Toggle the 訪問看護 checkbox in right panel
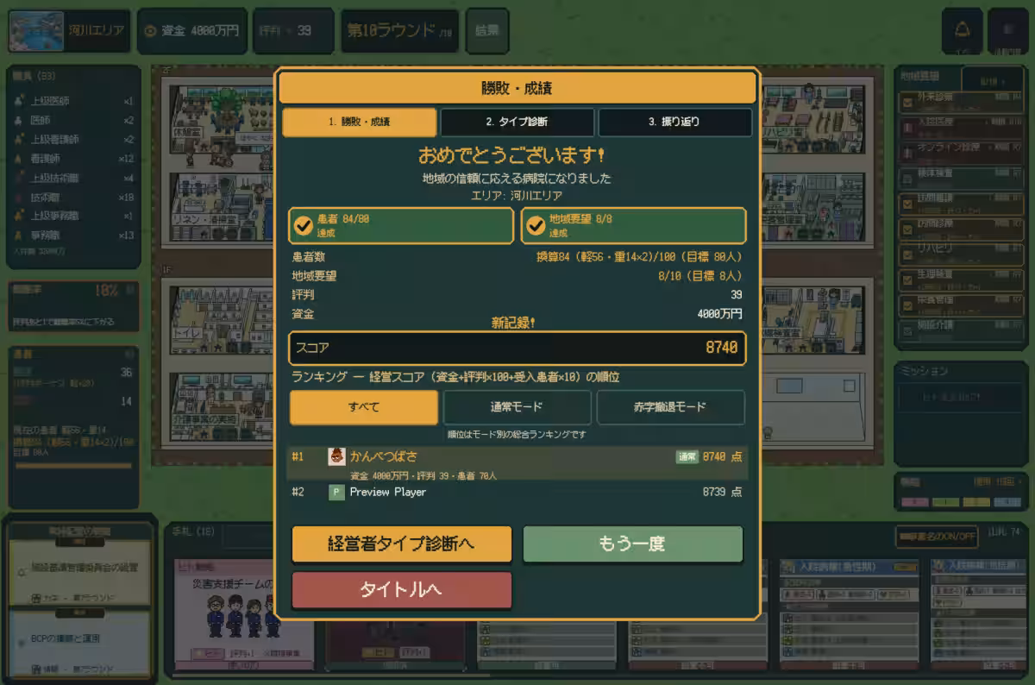 coord(907,204)
